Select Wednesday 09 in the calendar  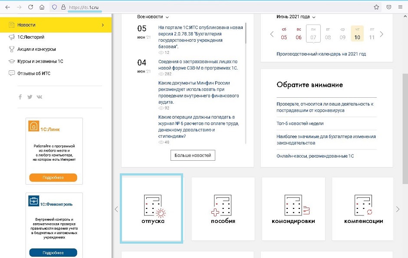click(342, 34)
